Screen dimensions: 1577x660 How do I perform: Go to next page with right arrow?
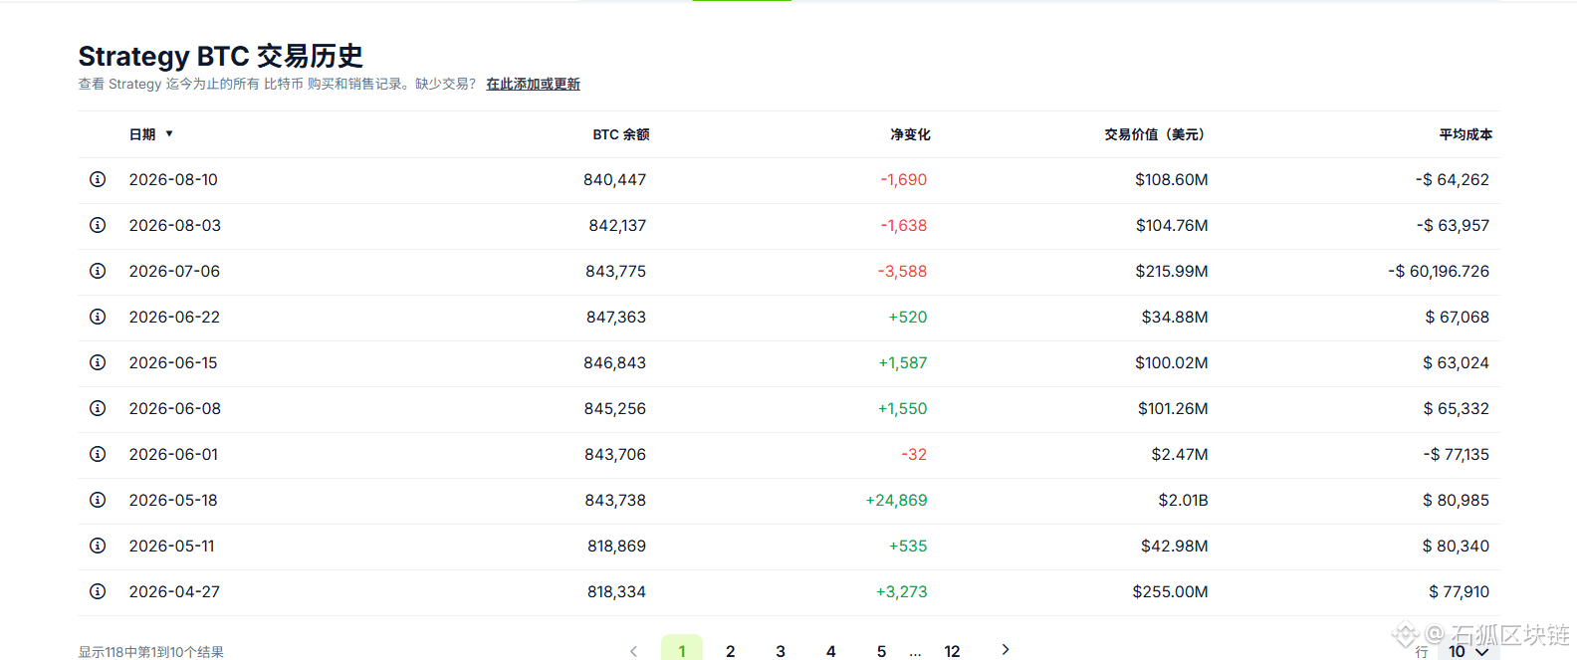point(1006,649)
